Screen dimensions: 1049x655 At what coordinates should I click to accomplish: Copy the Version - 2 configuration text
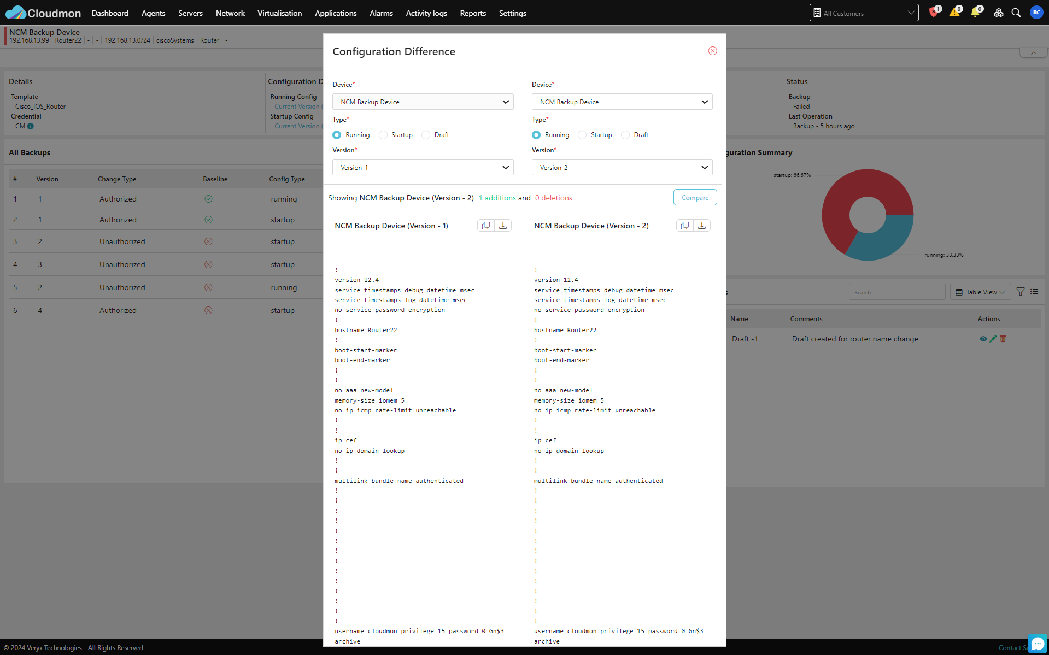(685, 226)
